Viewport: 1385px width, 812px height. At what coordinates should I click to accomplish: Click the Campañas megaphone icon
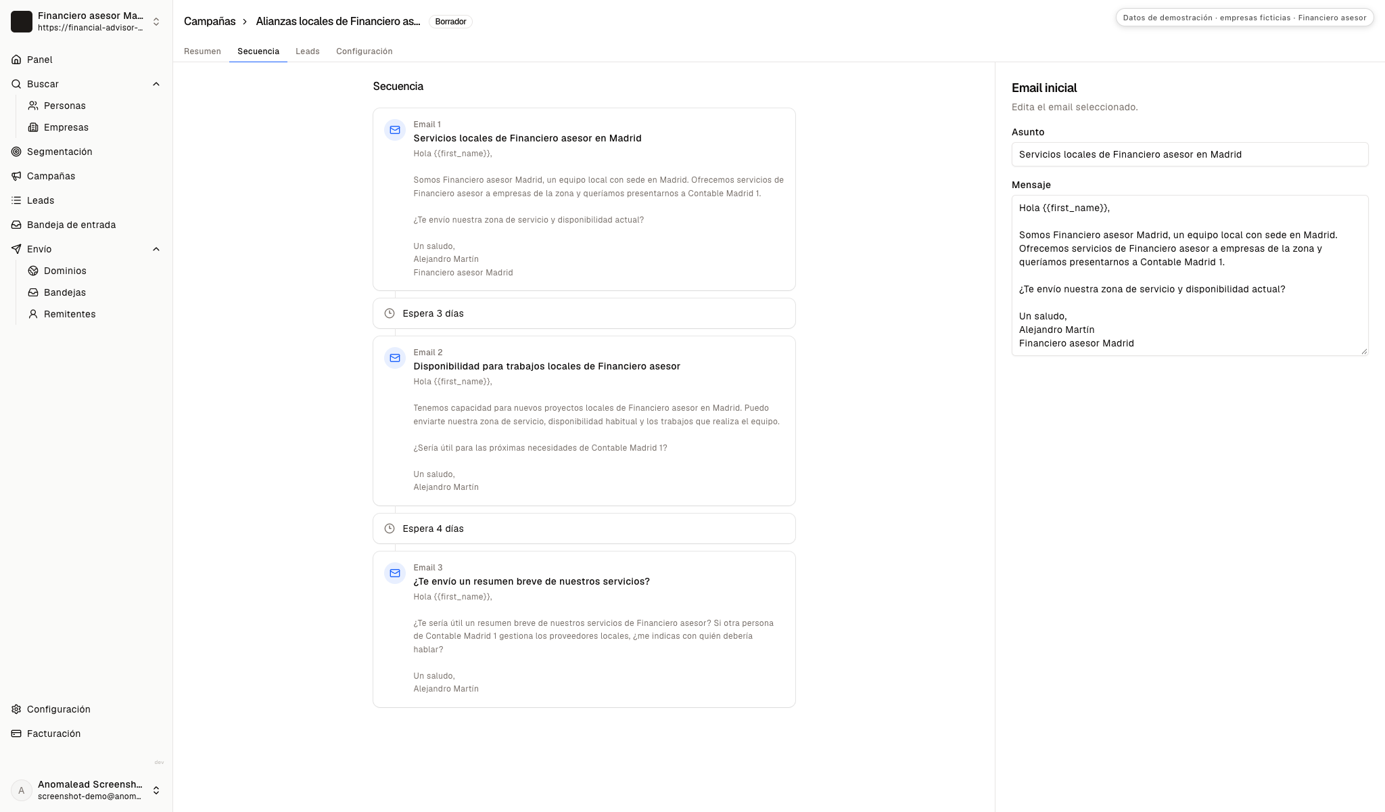tap(16, 176)
